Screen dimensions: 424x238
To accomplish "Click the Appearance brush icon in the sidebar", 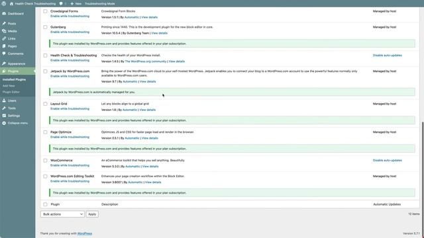I will point(4,63).
